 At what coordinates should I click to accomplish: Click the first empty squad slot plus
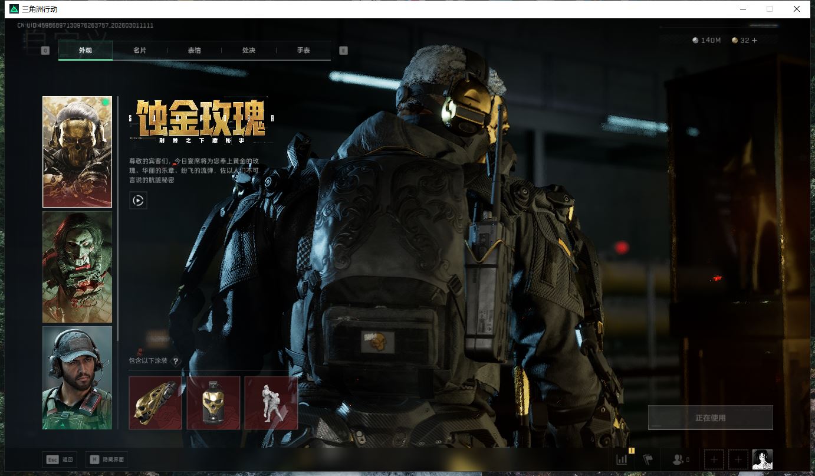pos(714,459)
